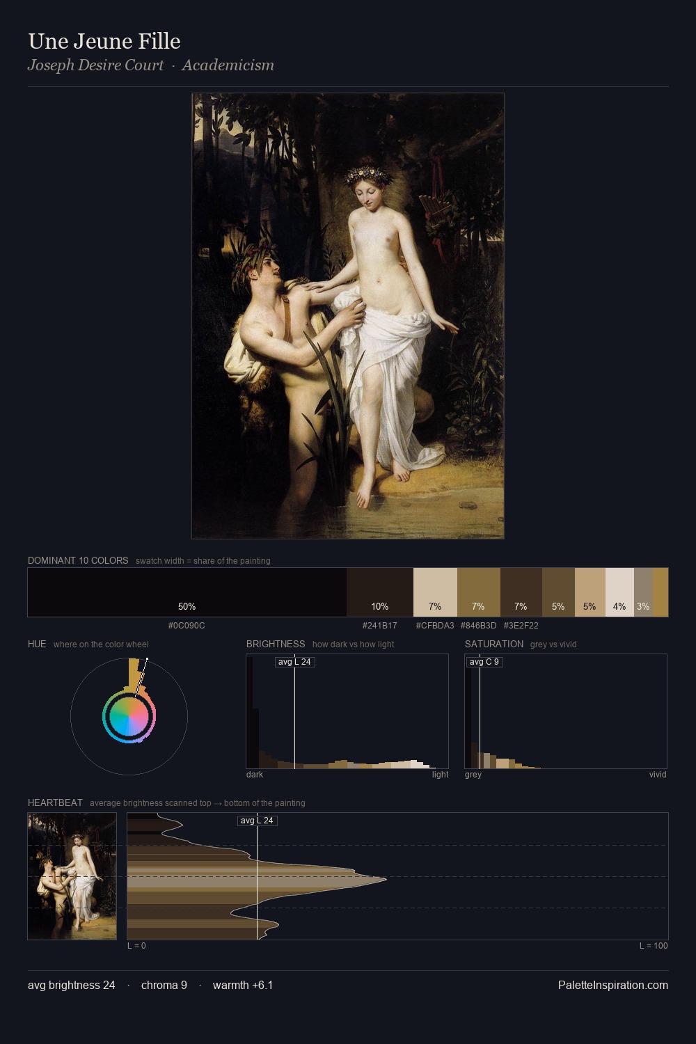
Task: Click the heartbeat brightness peak curve
Action: pyautogui.click(x=385, y=880)
